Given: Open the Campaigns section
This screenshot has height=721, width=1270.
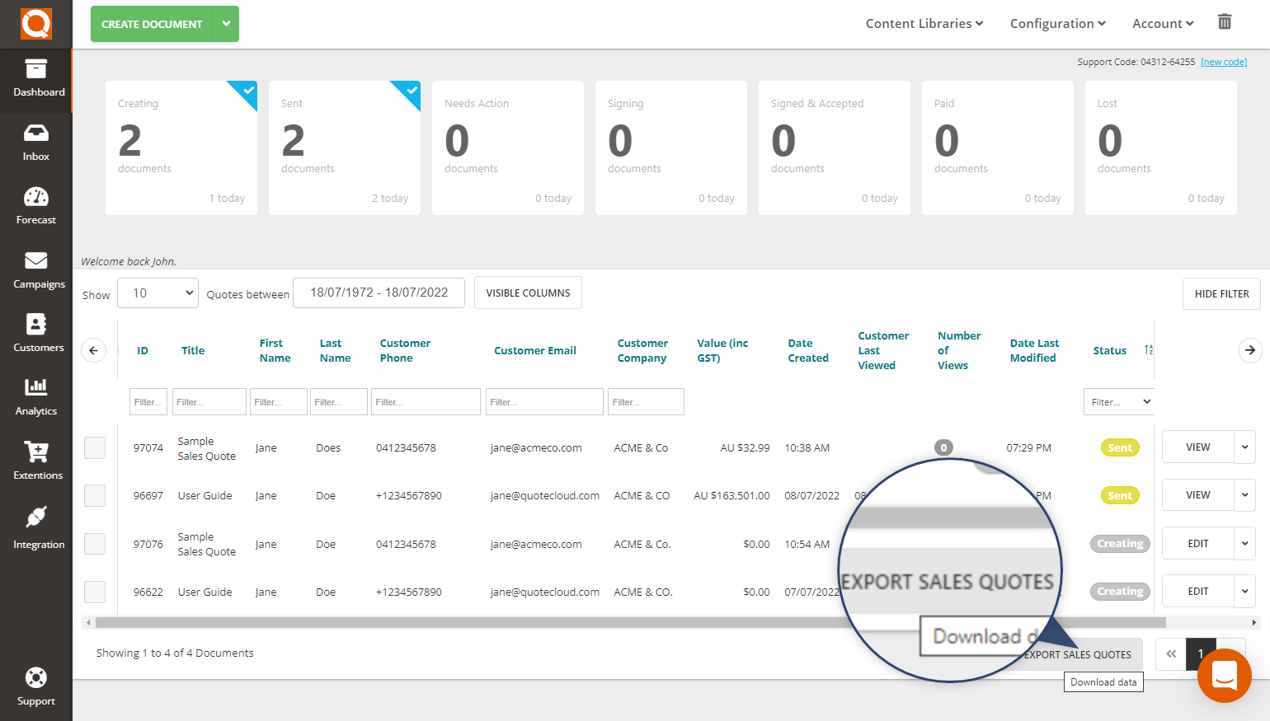Looking at the screenshot, I should tap(35, 269).
